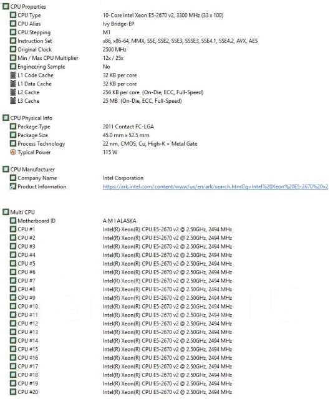Select the Engineering Sample value No
The height and width of the screenshot is (399, 333).
point(107,67)
